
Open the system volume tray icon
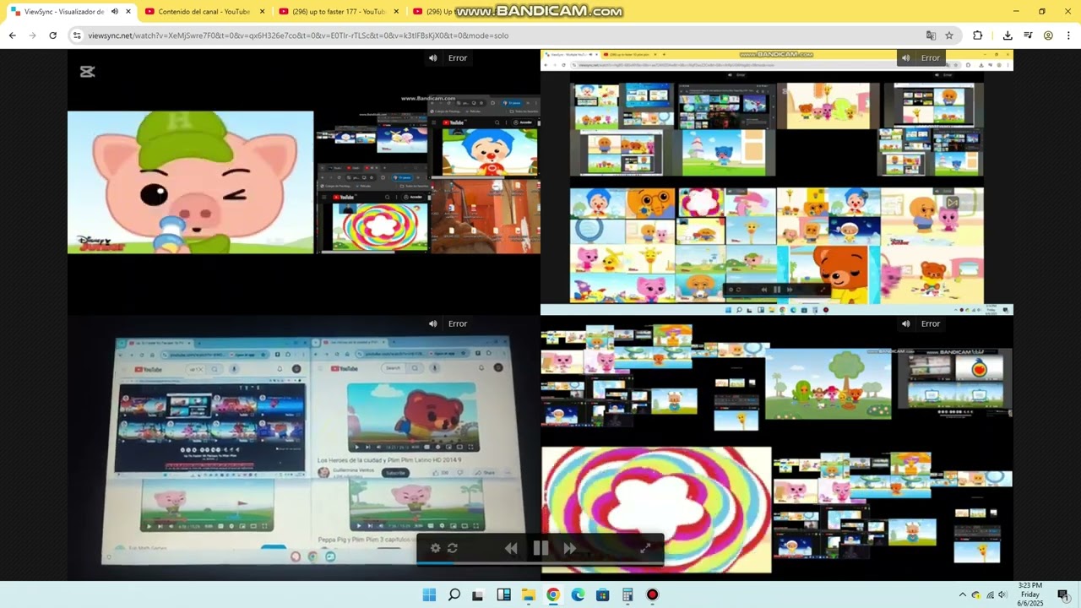point(1002,594)
